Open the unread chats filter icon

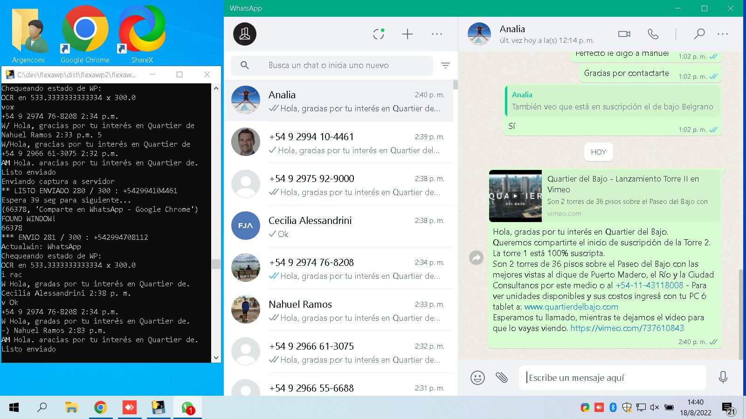click(445, 66)
